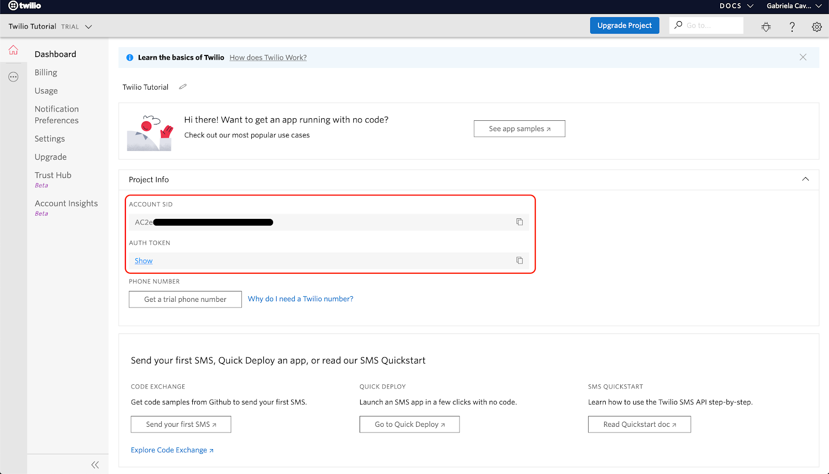Viewport: 829px width, 474px height.
Task: Open the settings gear icon
Action: point(817,27)
